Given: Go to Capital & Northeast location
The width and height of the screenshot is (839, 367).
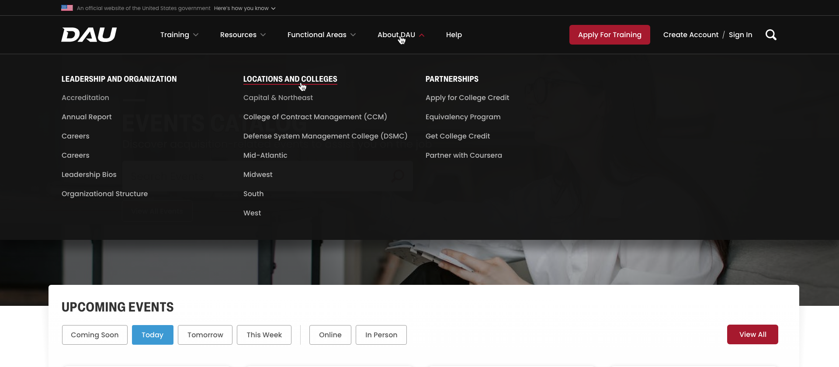Looking at the screenshot, I should [278, 97].
